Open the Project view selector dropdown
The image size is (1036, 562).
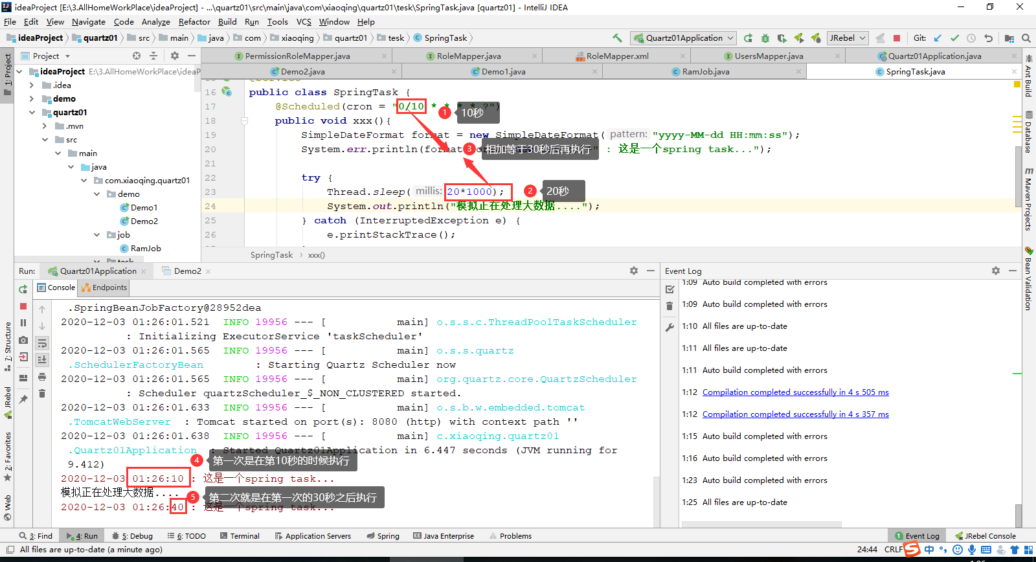[46, 56]
